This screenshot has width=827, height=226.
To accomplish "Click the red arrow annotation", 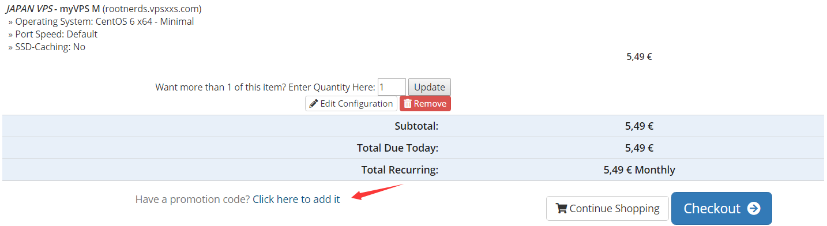I will (377, 191).
